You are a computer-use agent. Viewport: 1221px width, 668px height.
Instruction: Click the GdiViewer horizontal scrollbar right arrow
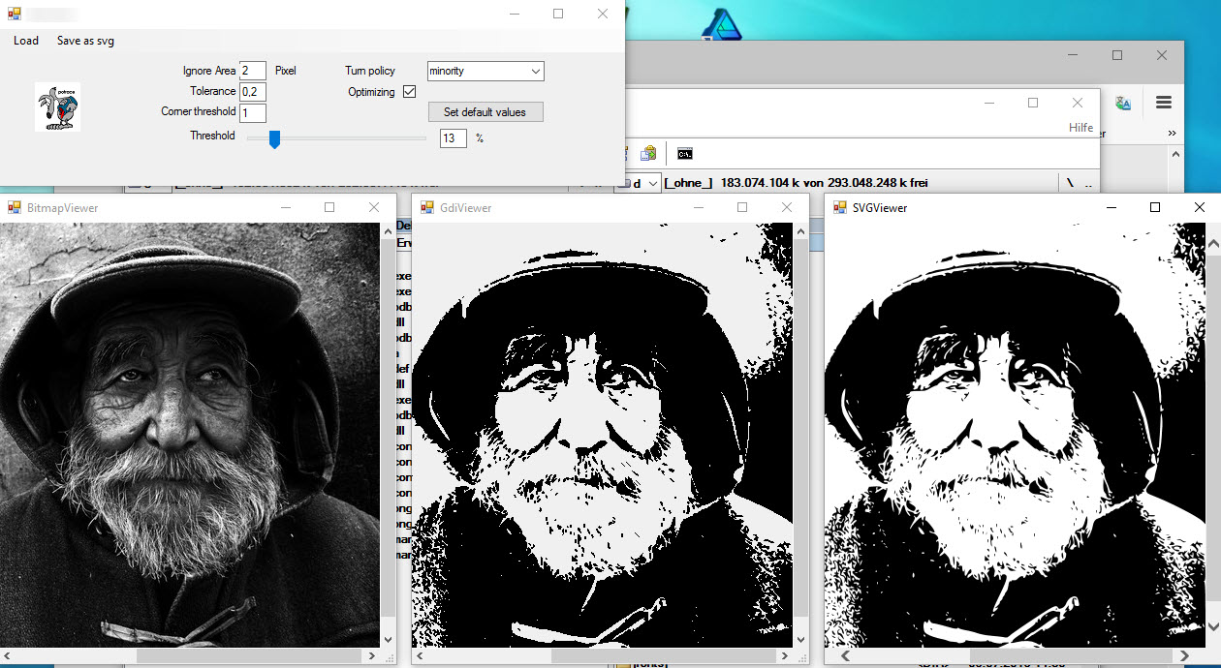(787, 654)
